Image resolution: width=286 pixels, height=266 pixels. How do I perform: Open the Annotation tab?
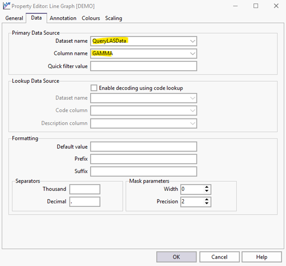pyautogui.click(x=63, y=18)
